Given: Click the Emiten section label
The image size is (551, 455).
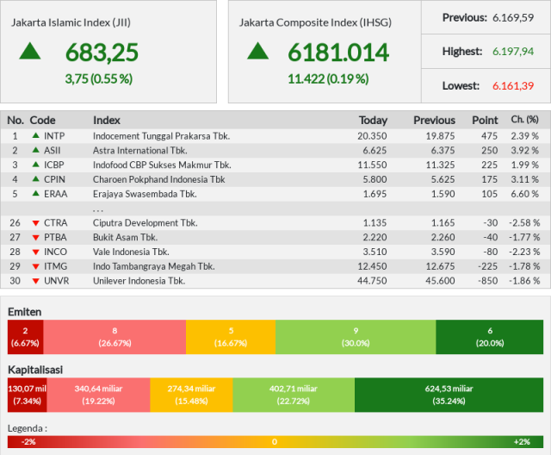Looking at the screenshot, I should [25, 312].
